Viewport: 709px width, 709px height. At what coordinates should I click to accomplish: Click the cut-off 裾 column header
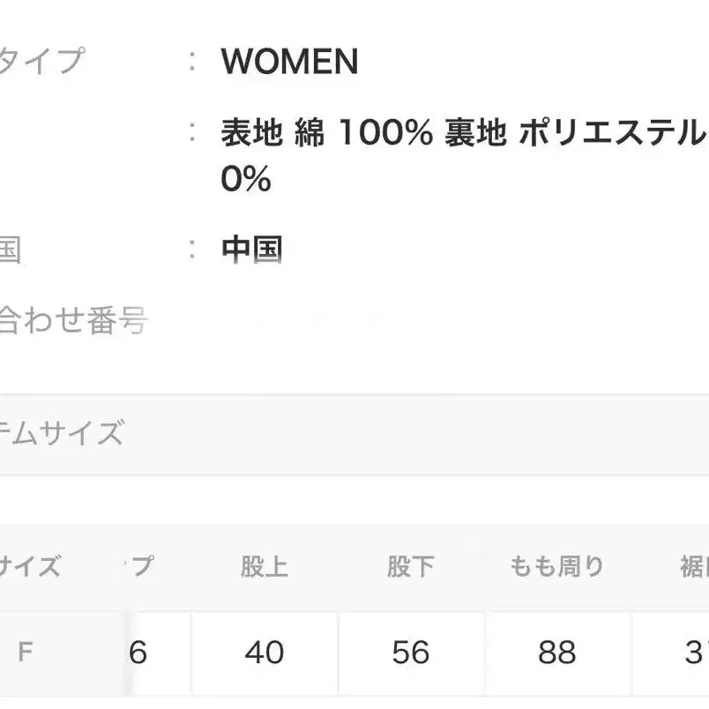coord(693,566)
